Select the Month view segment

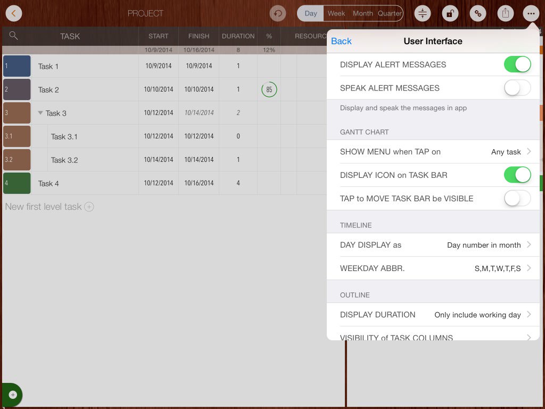(362, 13)
